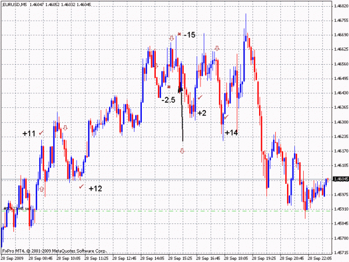Click the low price value 1.46032

pos(68,4)
